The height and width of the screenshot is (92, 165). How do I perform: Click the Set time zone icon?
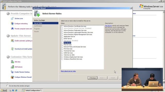click(12, 18)
